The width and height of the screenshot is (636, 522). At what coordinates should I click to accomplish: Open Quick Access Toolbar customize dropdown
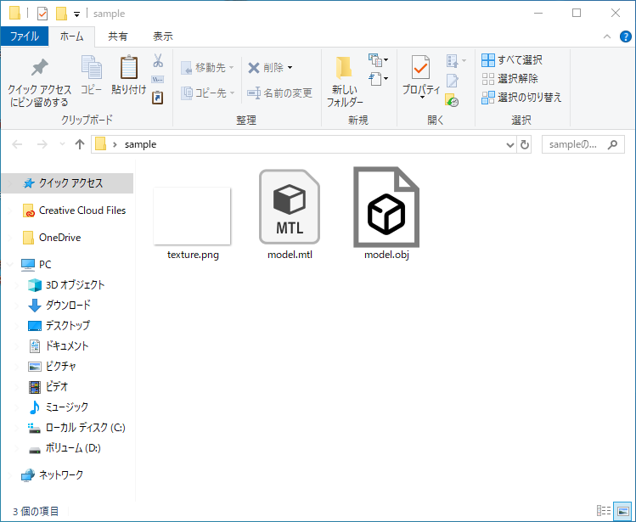point(76,14)
